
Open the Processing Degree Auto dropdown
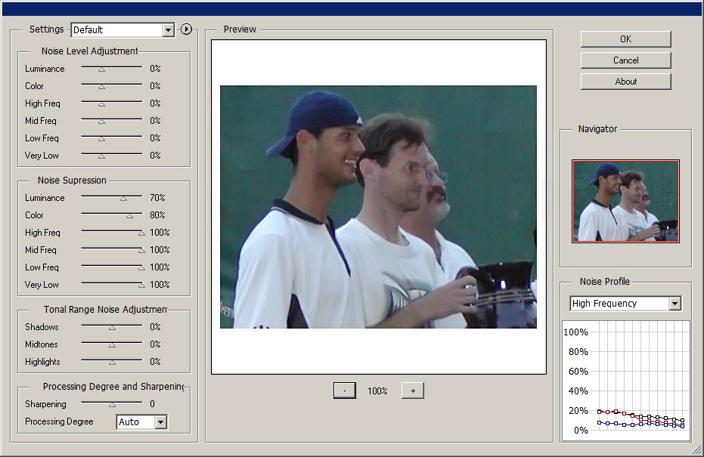click(142, 422)
